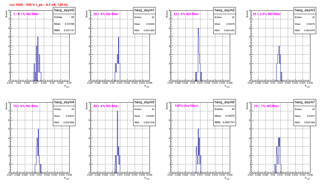Click the "100% (No filter)" label
Viewport: 321px width, 184px height.
point(187,106)
